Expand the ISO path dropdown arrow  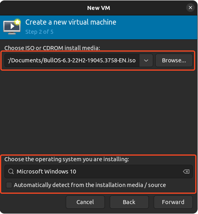click(146, 60)
